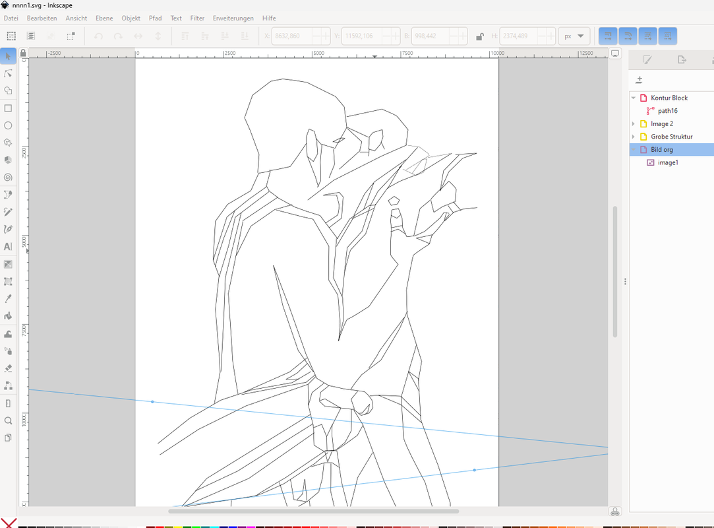Toggle guide lock at ruler corner
714x528 pixels.
pos(23,53)
